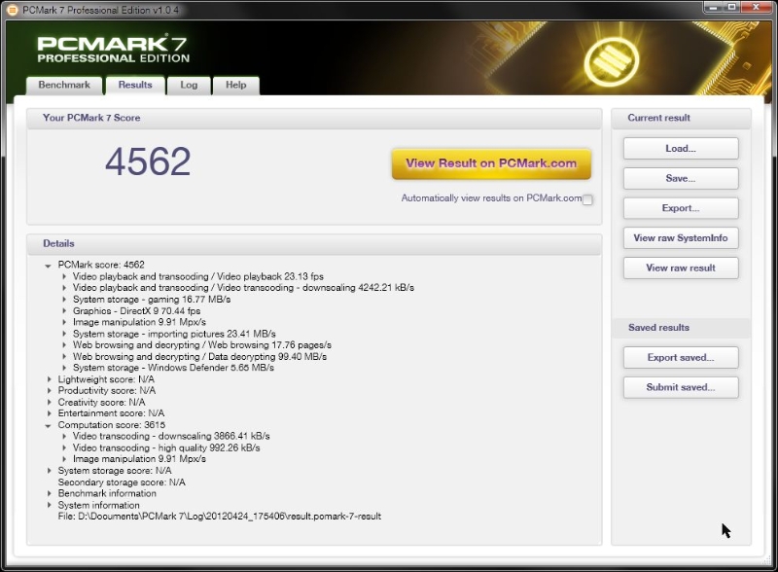Viewport: 778px width, 572px height.
Task: Select Secondary storage score: N/A text
Action: (x=122, y=483)
